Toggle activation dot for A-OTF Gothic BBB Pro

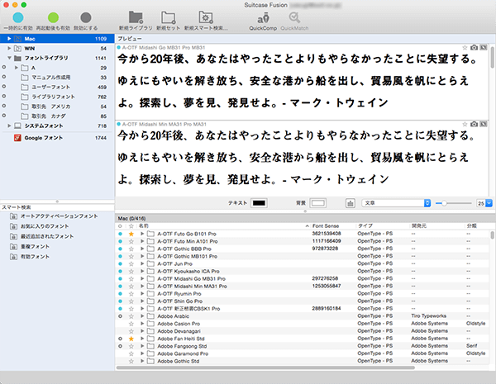click(x=120, y=249)
